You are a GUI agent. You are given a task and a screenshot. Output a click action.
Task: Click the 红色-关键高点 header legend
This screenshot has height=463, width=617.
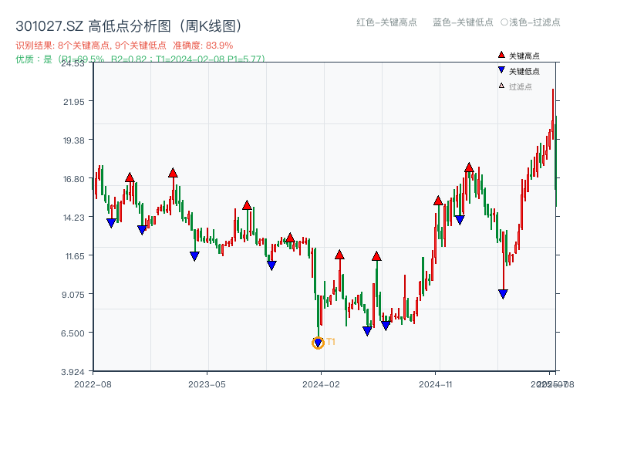[x=386, y=22]
